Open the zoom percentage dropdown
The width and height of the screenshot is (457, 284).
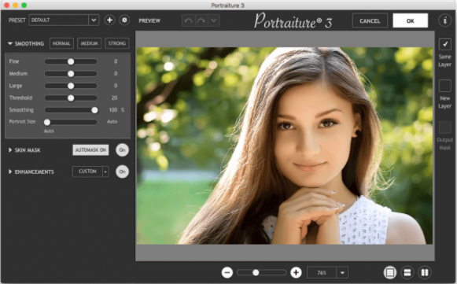(342, 273)
